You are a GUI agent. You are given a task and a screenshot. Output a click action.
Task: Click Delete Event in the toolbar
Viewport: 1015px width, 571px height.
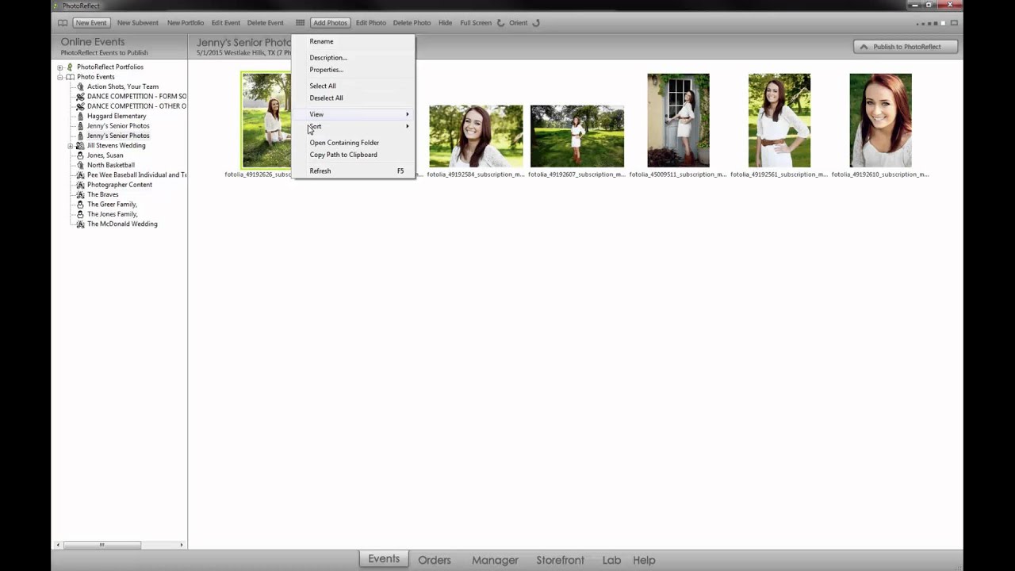pyautogui.click(x=266, y=23)
